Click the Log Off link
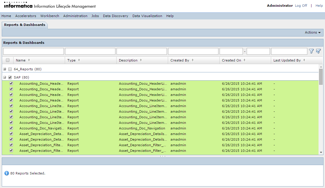325x188 pixels. (x=301, y=6)
